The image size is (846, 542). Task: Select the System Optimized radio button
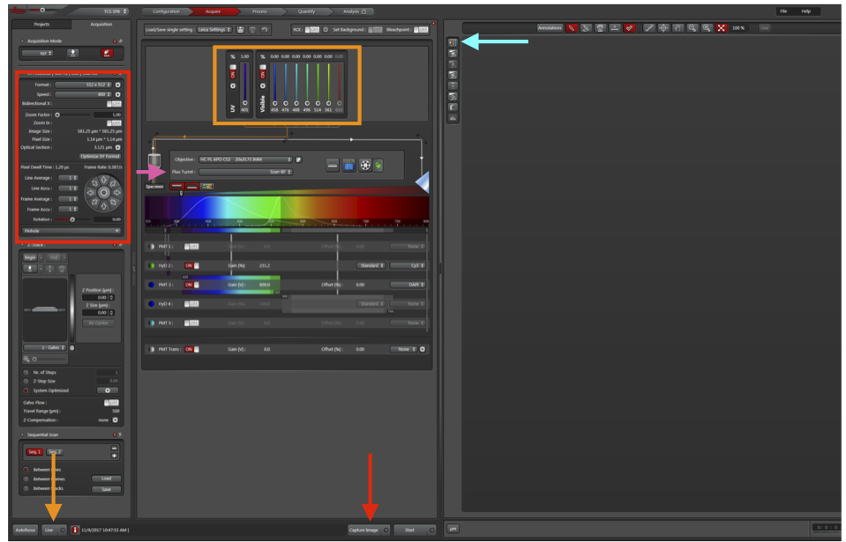pyautogui.click(x=26, y=390)
